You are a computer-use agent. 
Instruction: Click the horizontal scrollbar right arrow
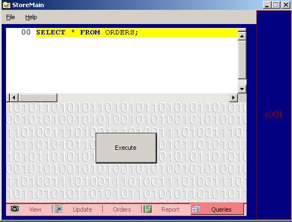[233, 97]
